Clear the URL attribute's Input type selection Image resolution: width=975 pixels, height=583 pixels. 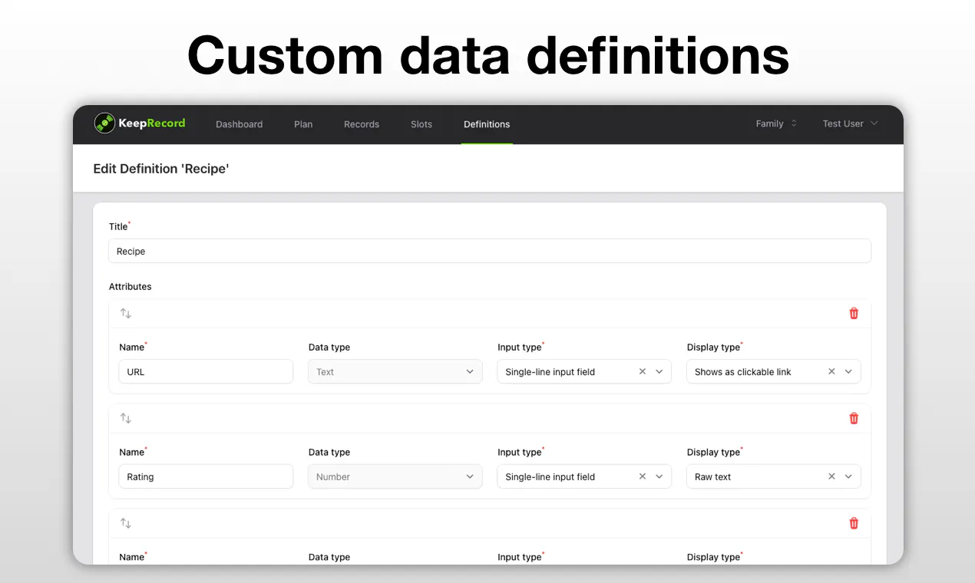(x=643, y=371)
